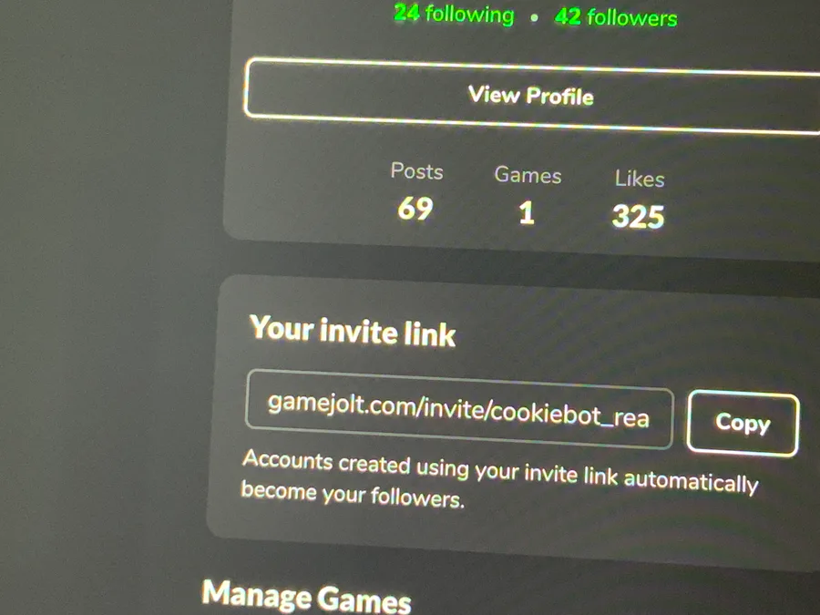
Task: Click the 325 likes count
Action: click(638, 217)
